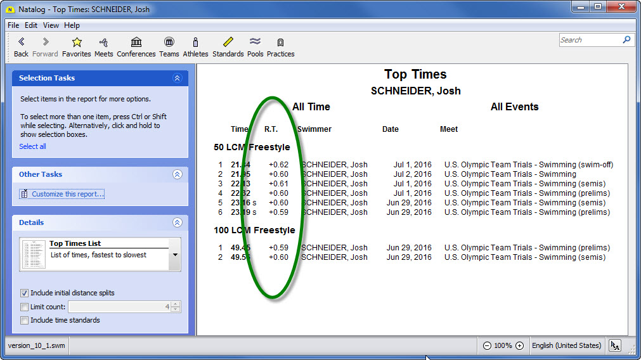Open the Meets toolbar icon
Viewport: 641px width, 360px height.
pos(103,42)
